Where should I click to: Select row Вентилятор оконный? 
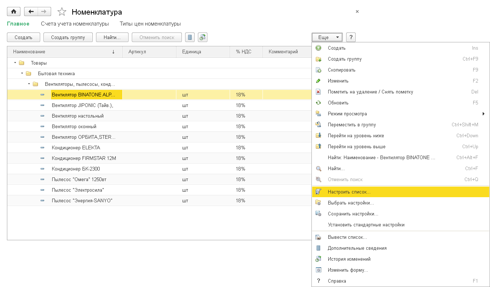click(159, 126)
